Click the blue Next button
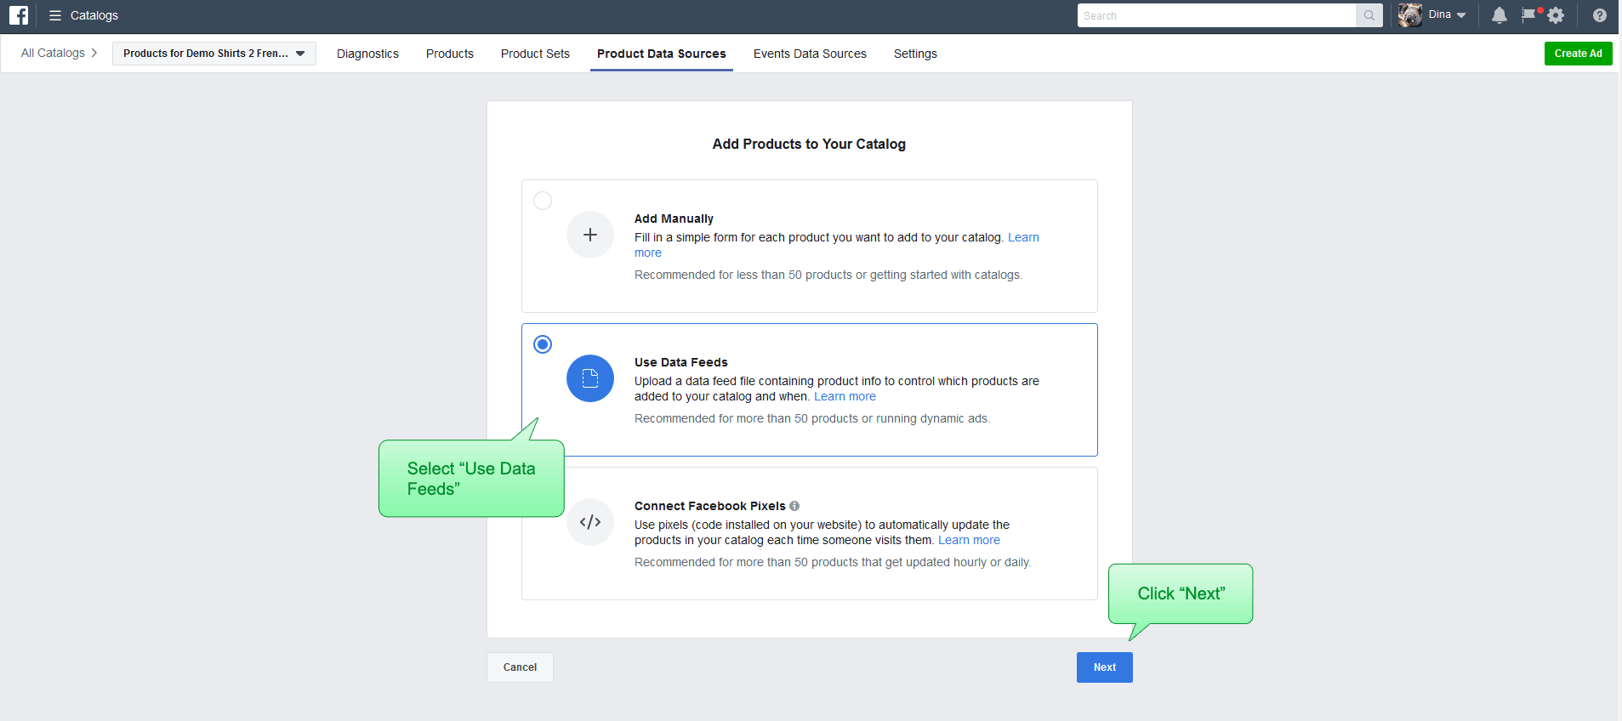This screenshot has height=721, width=1622. pyautogui.click(x=1104, y=667)
